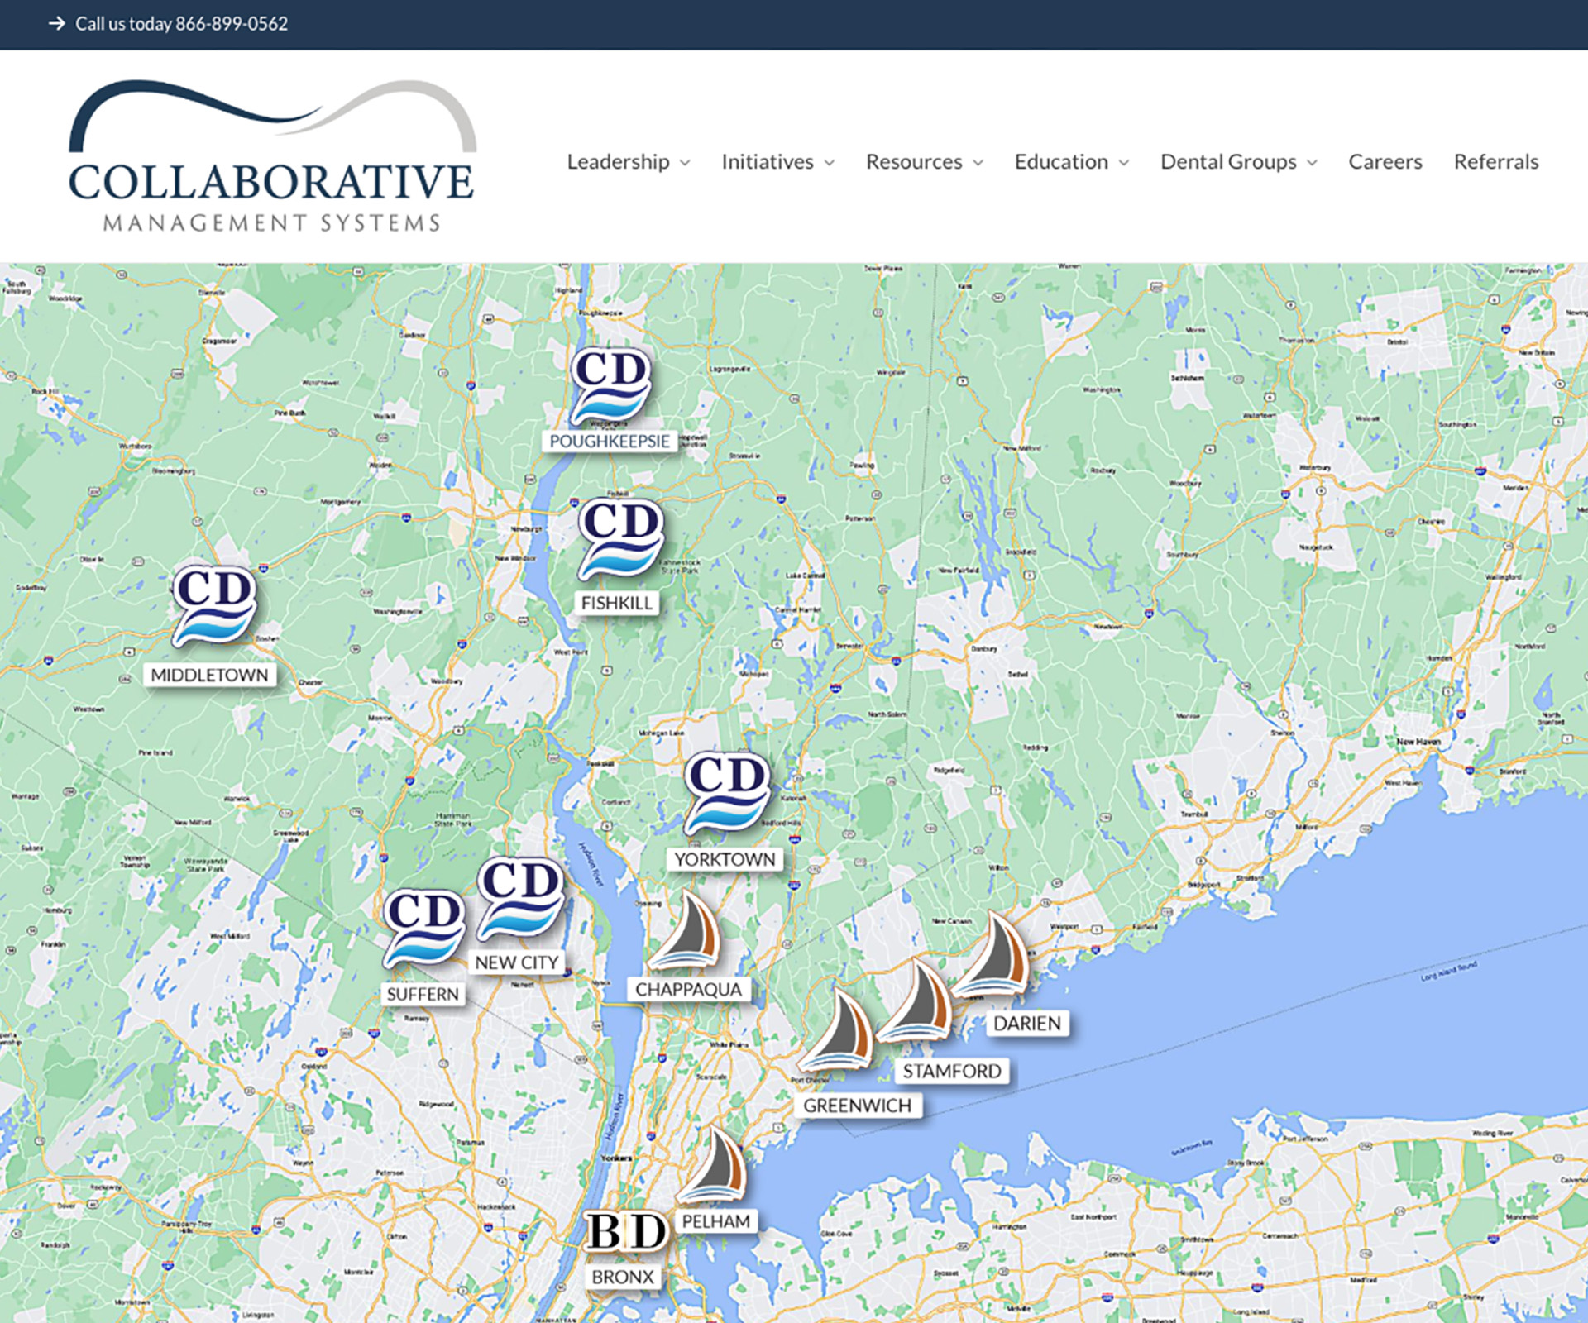Screen dimensions: 1588x1323
Task: Open the Dental Groups menu item
Action: click(x=1228, y=162)
